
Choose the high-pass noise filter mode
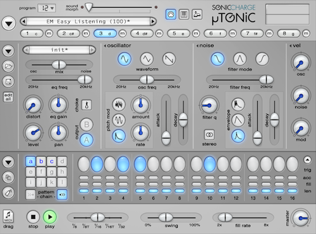[262, 59]
